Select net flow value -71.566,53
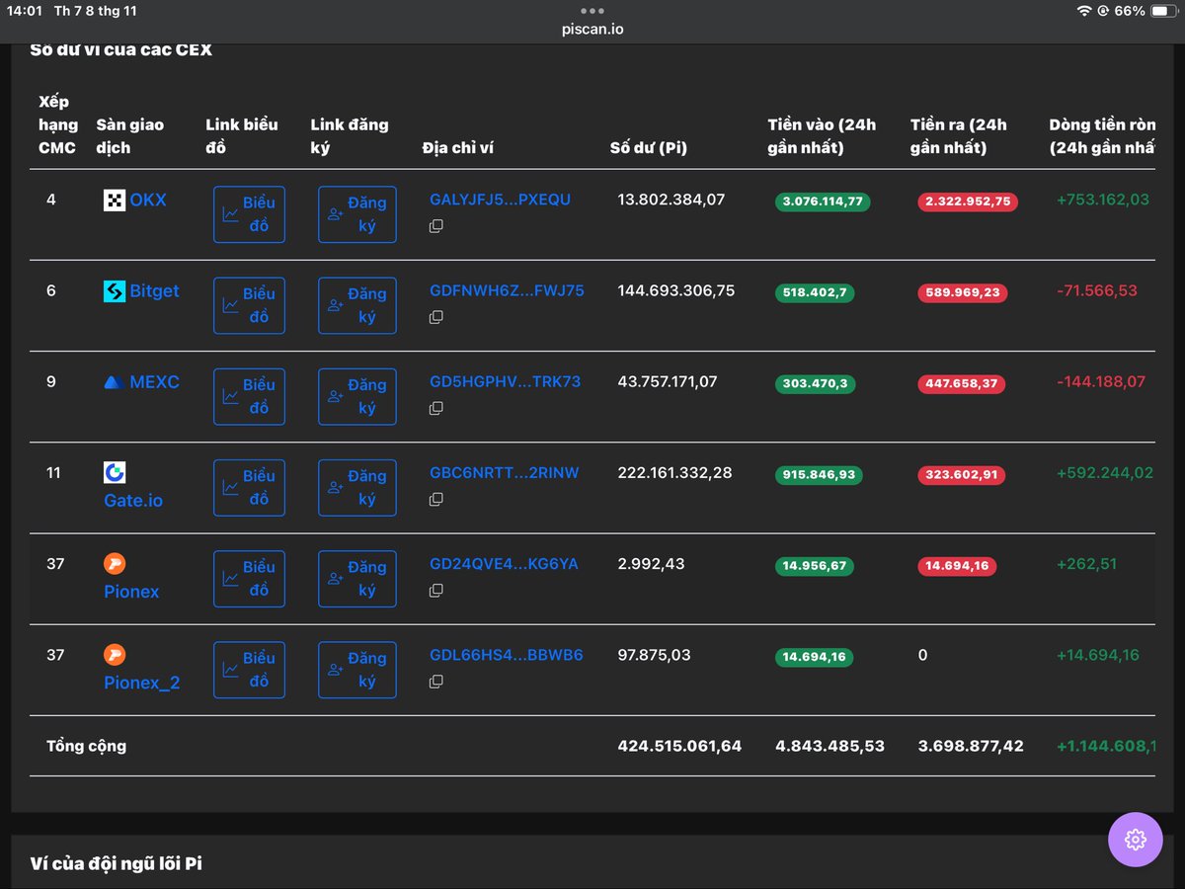 click(1097, 290)
